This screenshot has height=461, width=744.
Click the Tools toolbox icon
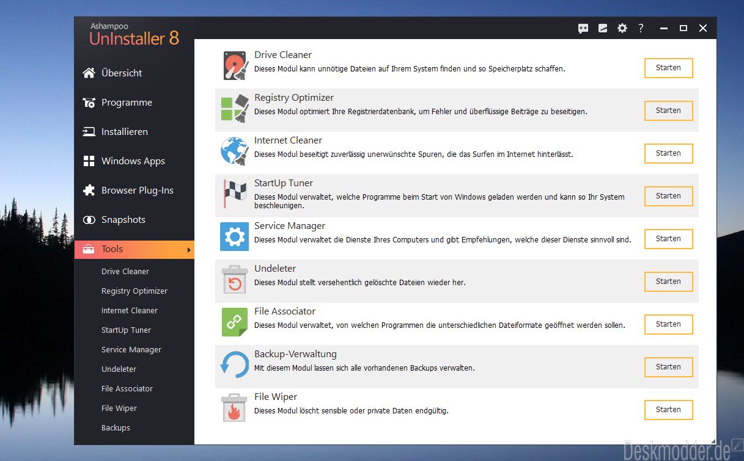pyautogui.click(x=89, y=249)
